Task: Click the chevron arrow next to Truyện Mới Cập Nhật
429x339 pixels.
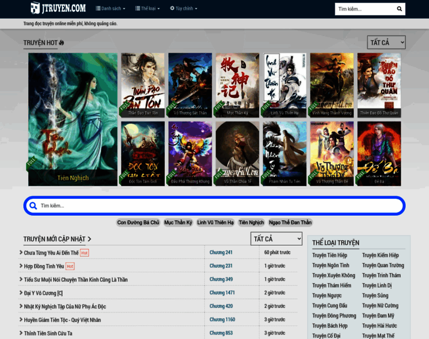Action: pyautogui.click(x=89, y=239)
